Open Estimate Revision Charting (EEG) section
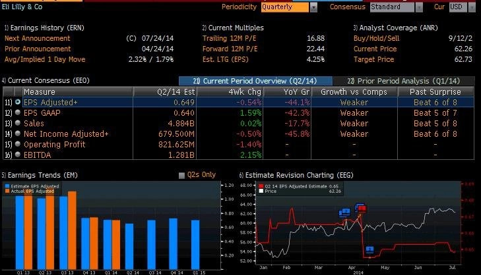This screenshot has height=275, width=481. [296, 175]
